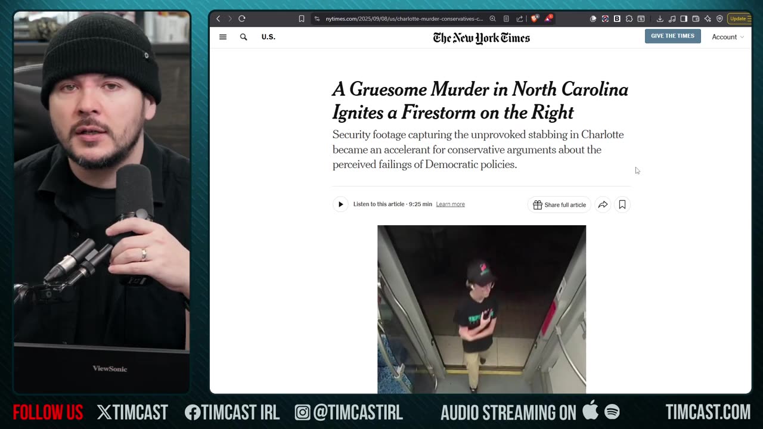Image resolution: width=763 pixels, height=429 pixels.
Task: Open the zoom magnifier in address bar
Action: click(492, 18)
